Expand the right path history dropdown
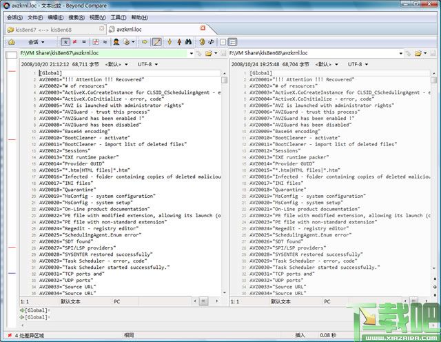This screenshot has height=342, width=441. tap(401, 53)
